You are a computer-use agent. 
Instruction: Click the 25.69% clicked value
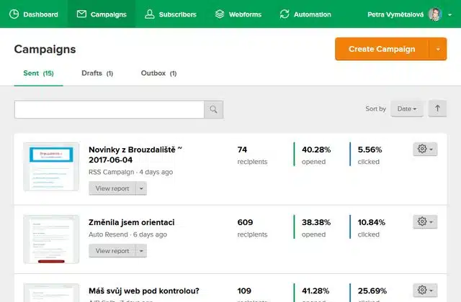(372, 290)
